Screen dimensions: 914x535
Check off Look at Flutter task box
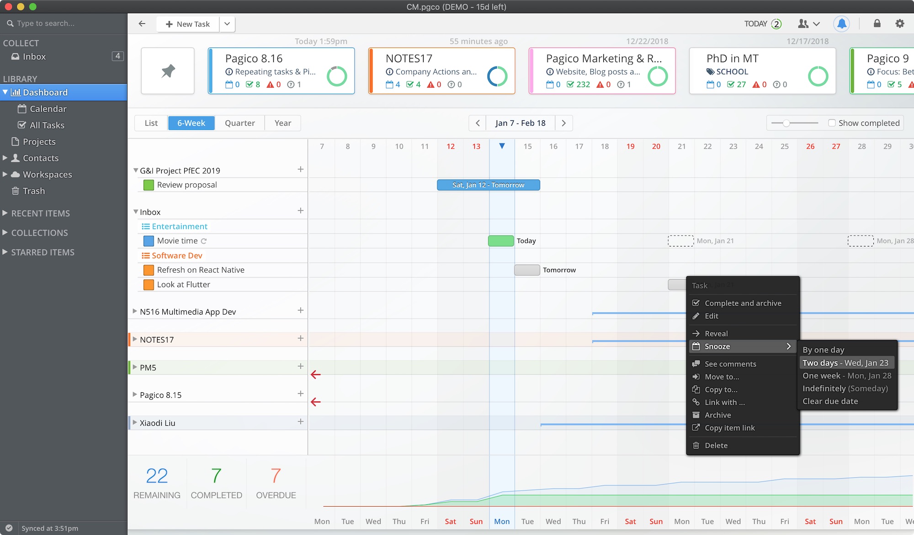(149, 285)
